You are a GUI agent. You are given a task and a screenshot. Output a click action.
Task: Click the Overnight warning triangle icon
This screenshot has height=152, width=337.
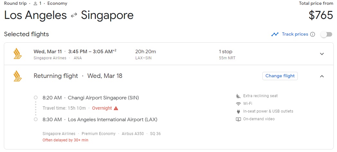pyautogui.click(x=116, y=108)
